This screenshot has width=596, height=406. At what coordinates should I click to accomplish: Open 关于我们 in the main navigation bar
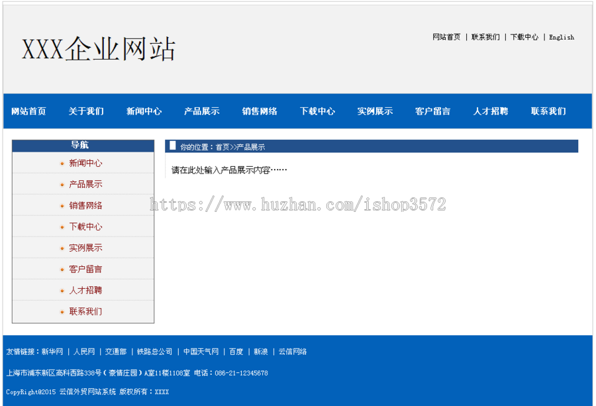click(x=86, y=111)
